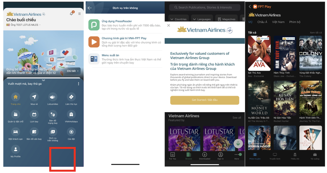This screenshot has height=173, width=327.
Task: Tap the Làm thủ tục ticket icon
Action: [71, 97]
